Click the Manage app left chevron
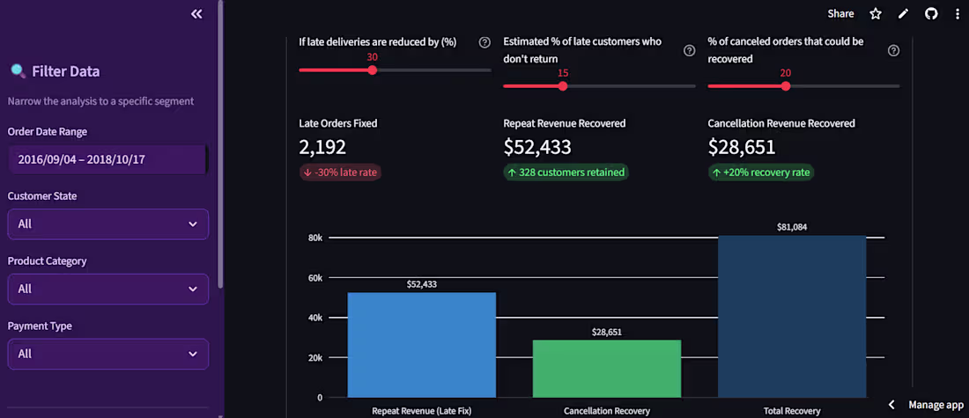 coord(891,405)
